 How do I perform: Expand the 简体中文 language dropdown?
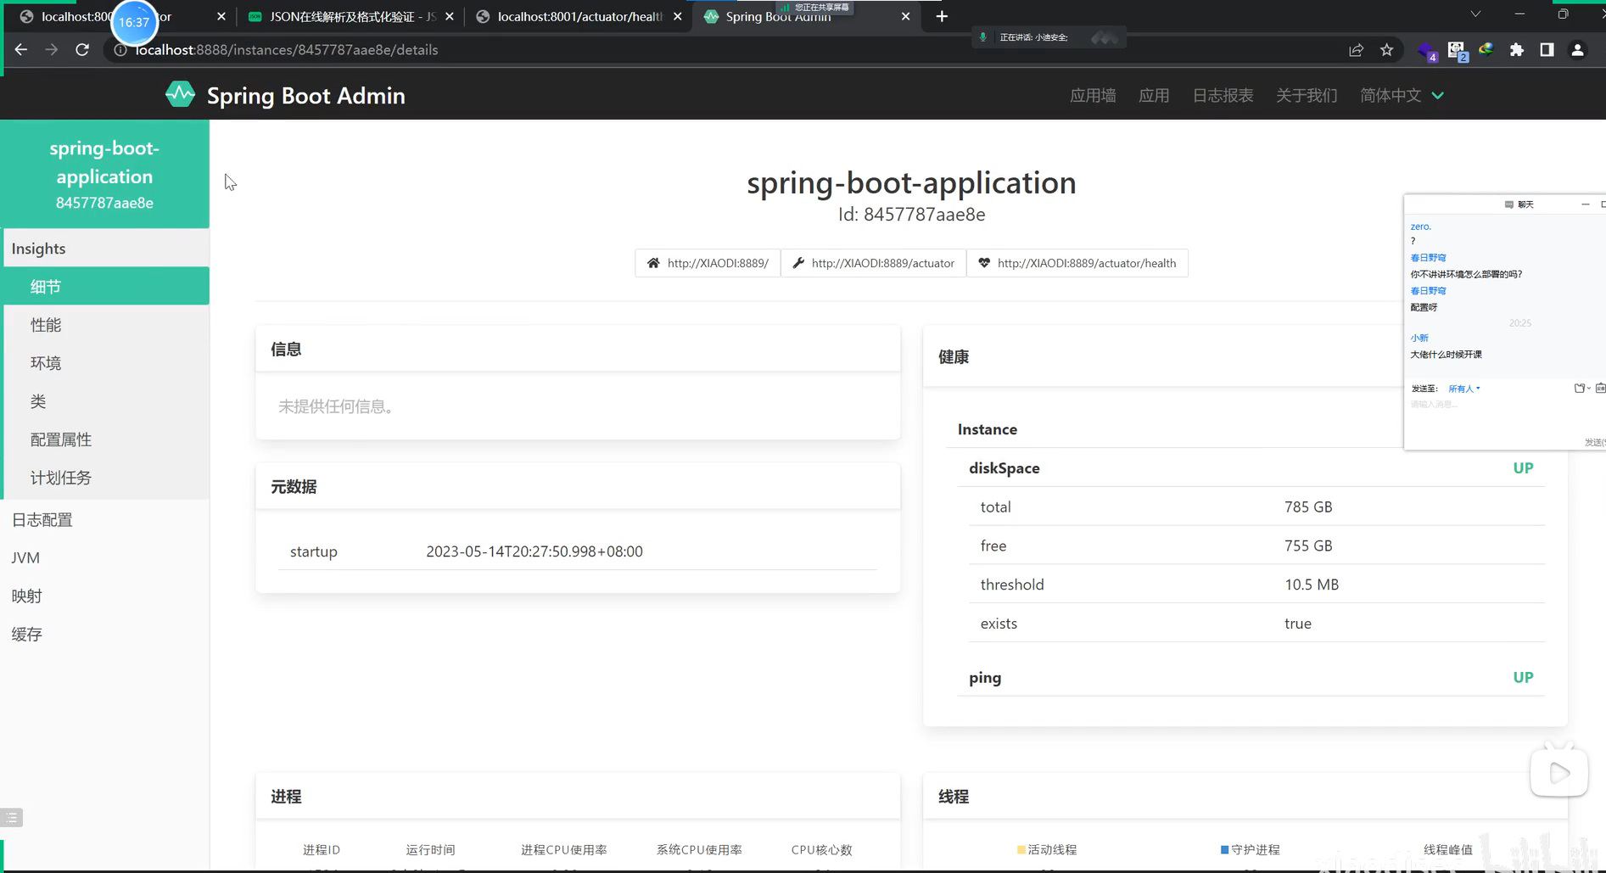(x=1402, y=95)
